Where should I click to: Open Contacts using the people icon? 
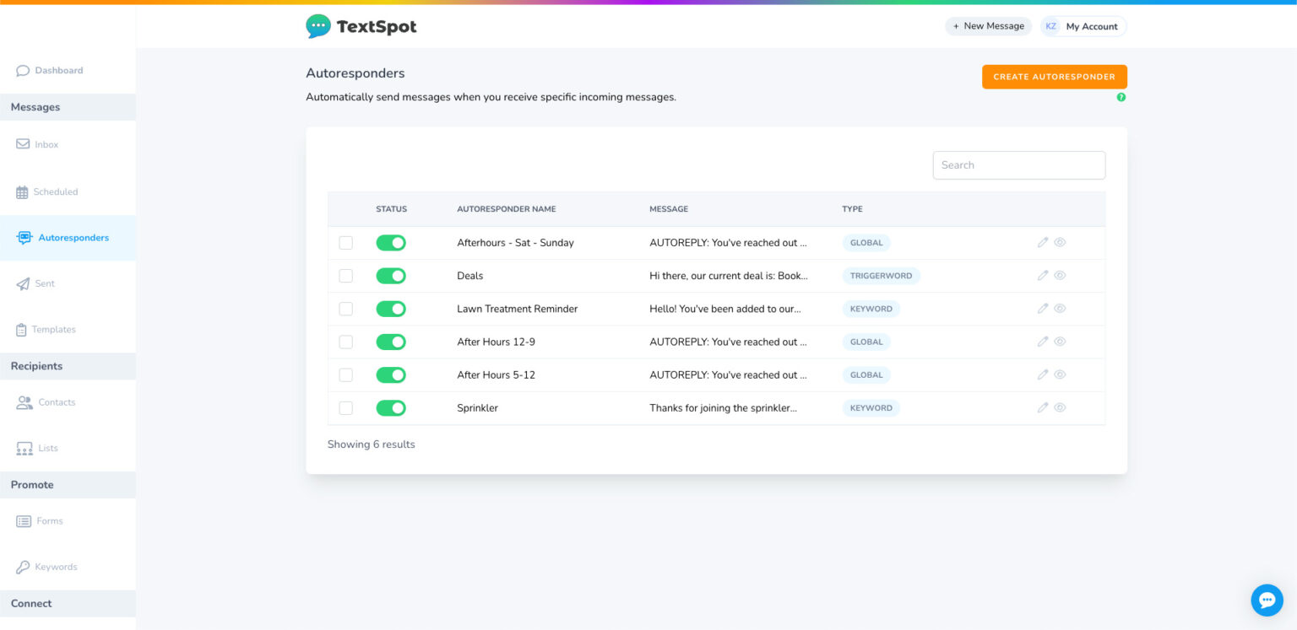point(24,402)
